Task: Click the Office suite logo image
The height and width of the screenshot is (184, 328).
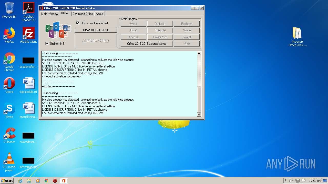Action: (x=58, y=30)
